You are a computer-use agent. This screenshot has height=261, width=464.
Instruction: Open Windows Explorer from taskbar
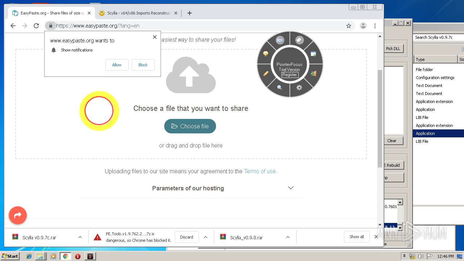[40, 256]
